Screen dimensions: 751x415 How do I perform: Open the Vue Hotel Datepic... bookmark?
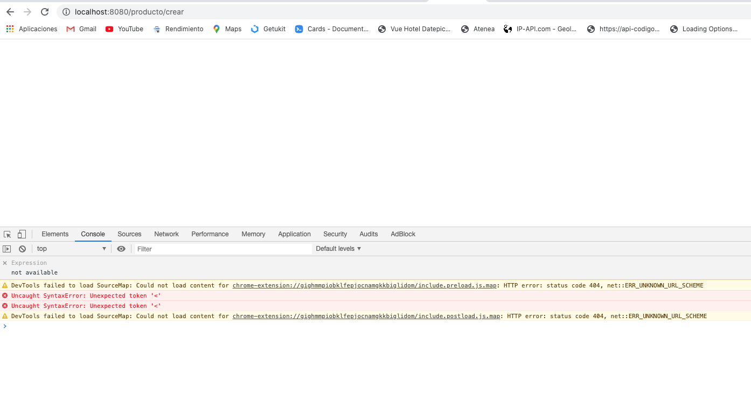(414, 29)
